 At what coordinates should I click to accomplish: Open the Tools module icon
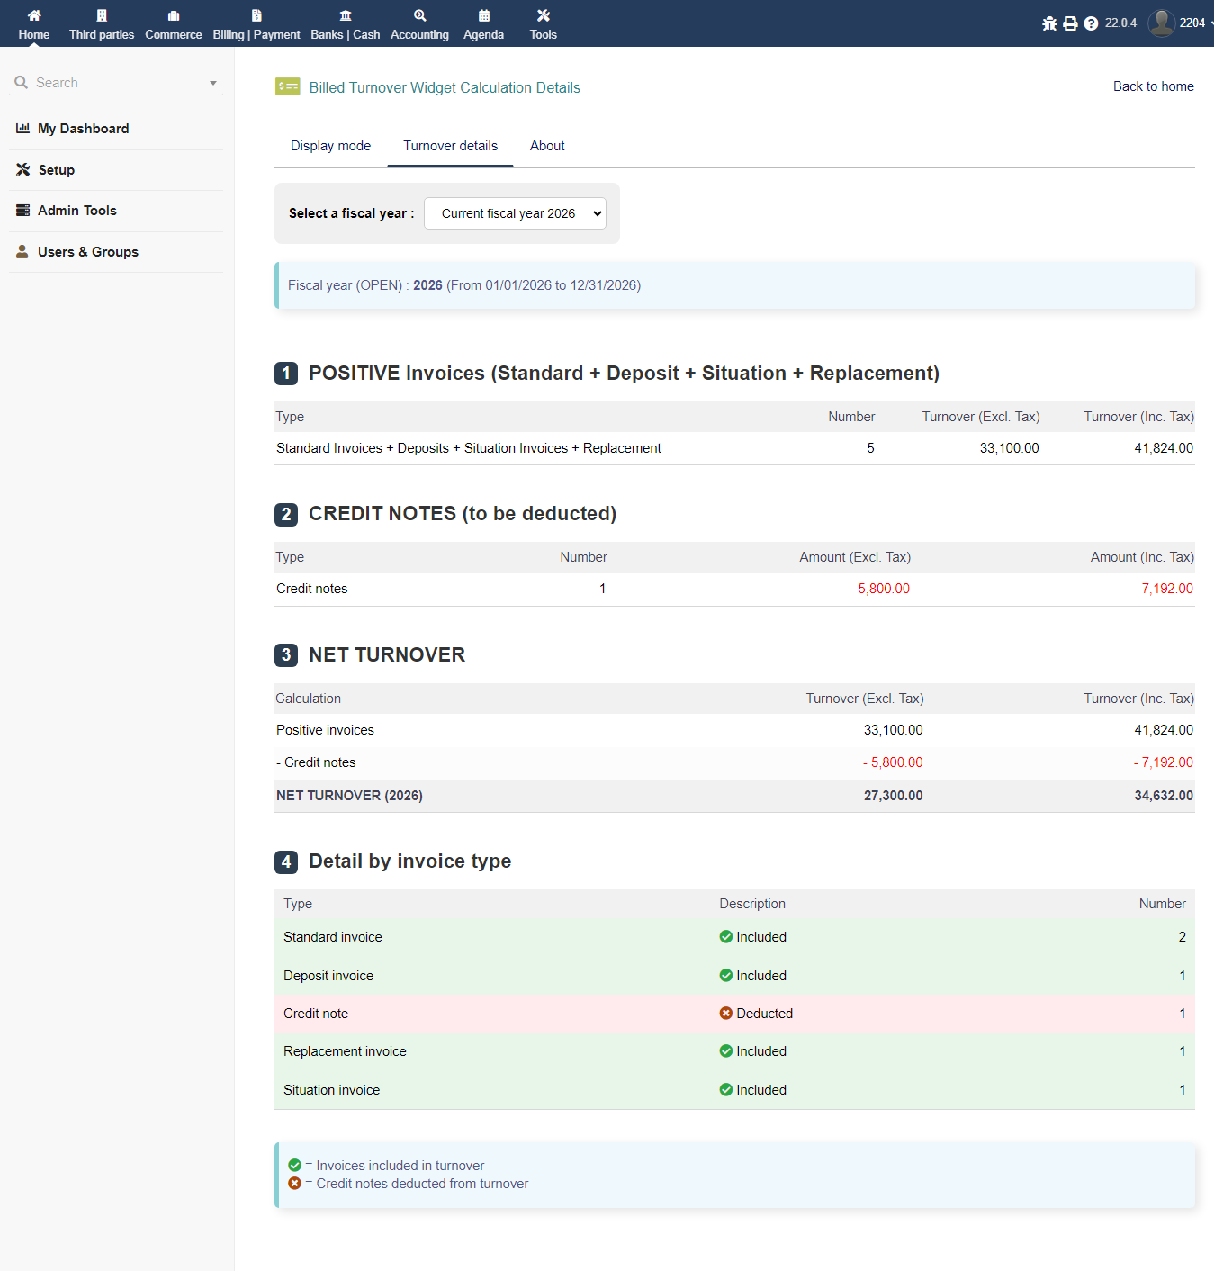pos(544,16)
